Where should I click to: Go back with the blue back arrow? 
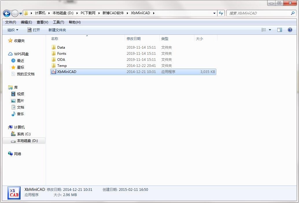point(7,13)
